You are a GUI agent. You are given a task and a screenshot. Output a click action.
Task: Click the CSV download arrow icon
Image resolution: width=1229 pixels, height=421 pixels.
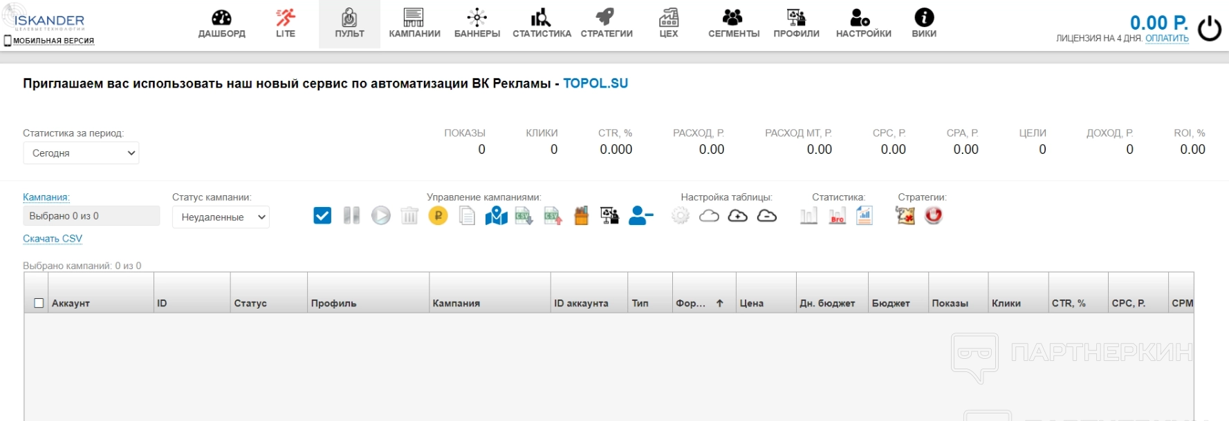pyautogui.click(x=524, y=216)
